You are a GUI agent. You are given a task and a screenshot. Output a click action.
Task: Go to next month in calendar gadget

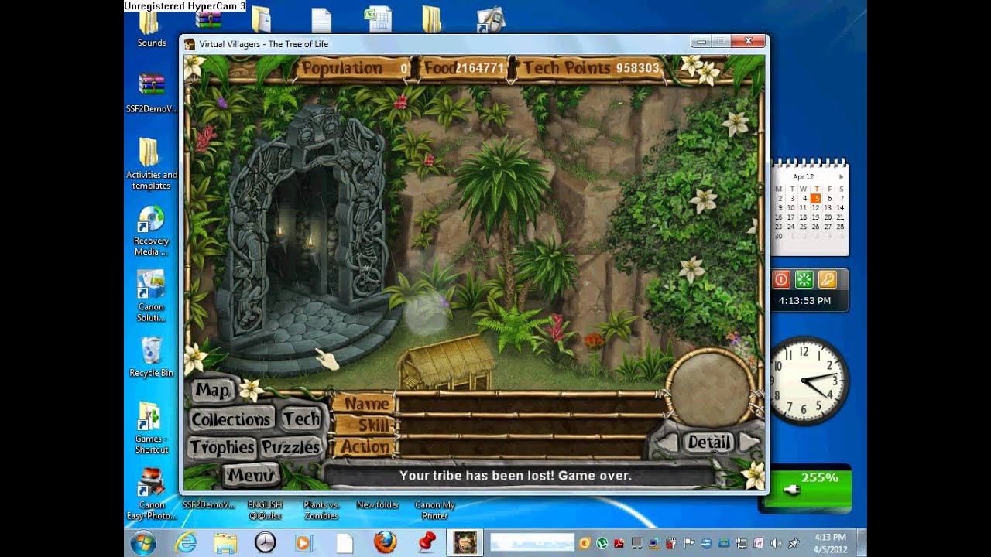pos(842,177)
